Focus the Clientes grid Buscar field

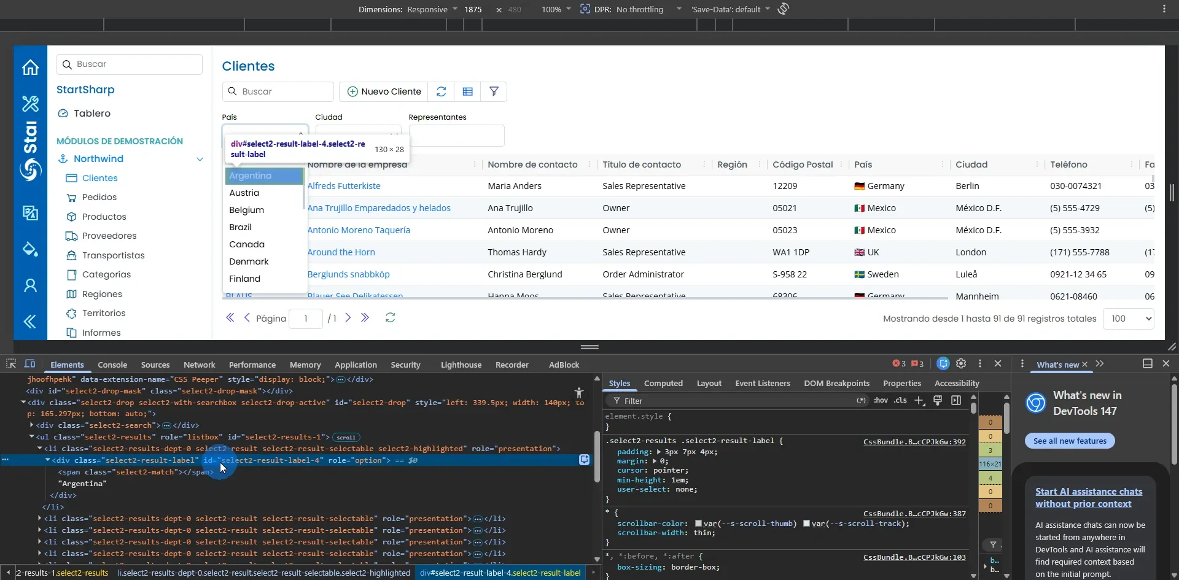click(x=278, y=91)
